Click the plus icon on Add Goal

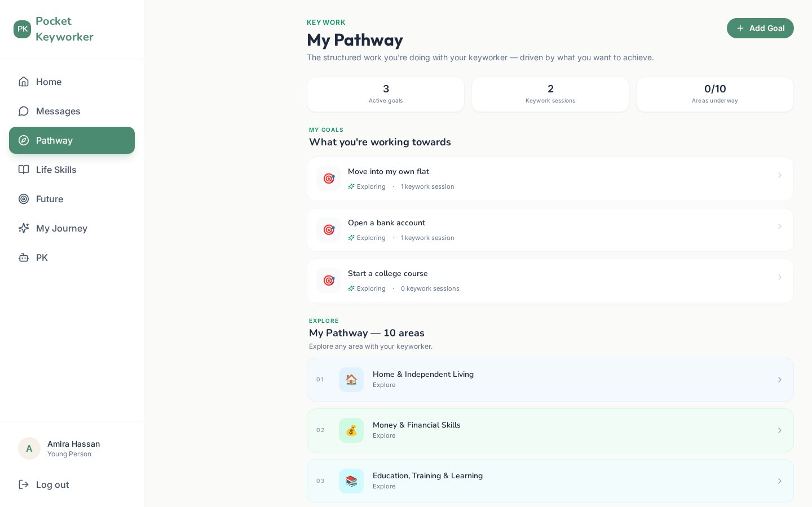(x=740, y=28)
